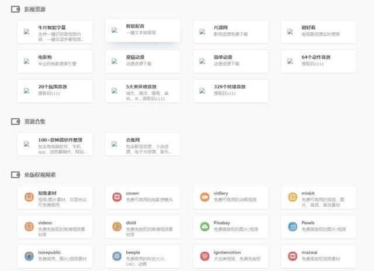Click the placeholder image on 20个氛围音效 card
The height and width of the screenshot is (271, 374).
(x=26, y=91)
